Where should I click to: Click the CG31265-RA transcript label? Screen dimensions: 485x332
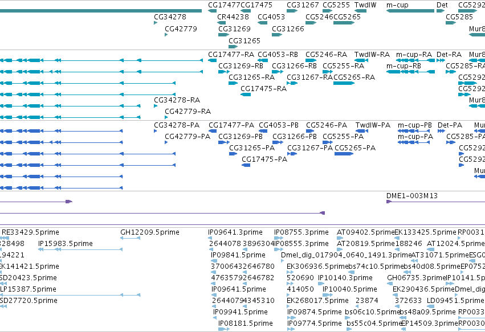[251, 77]
